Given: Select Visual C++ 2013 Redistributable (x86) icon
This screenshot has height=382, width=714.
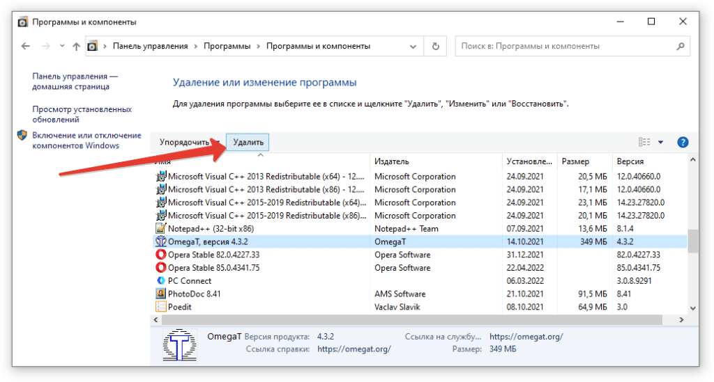Looking at the screenshot, I should [161, 189].
